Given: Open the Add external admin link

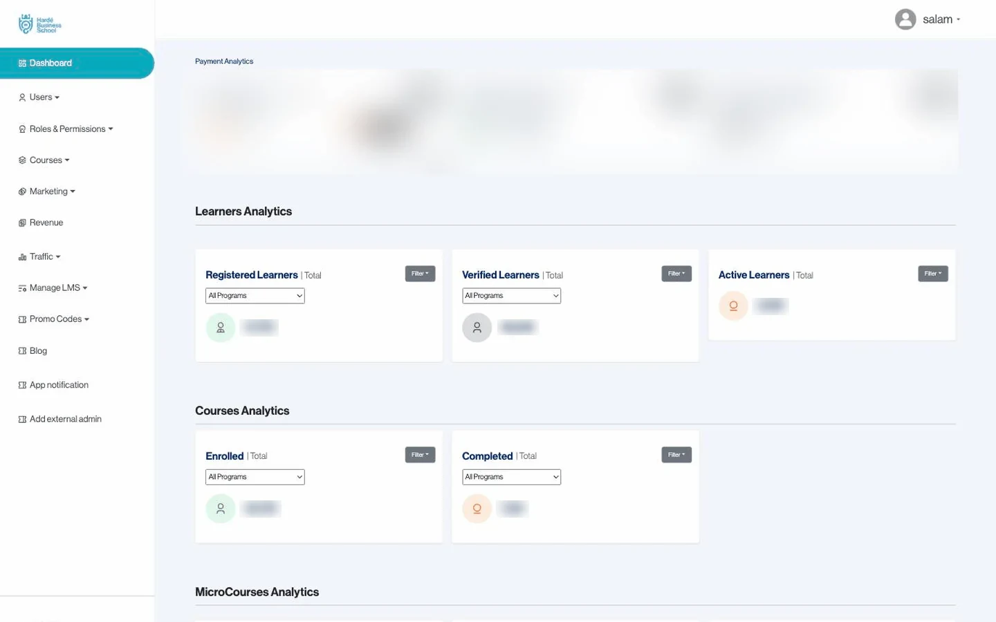Looking at the screenshot, I should click(x=60, y=420).
